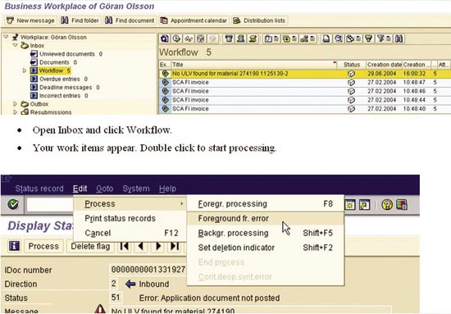The height and width of the screenshot is (314, 451).
Task: Click the green checkmark Enter icon
Action: pyautogui.click(x=13, y=204)
